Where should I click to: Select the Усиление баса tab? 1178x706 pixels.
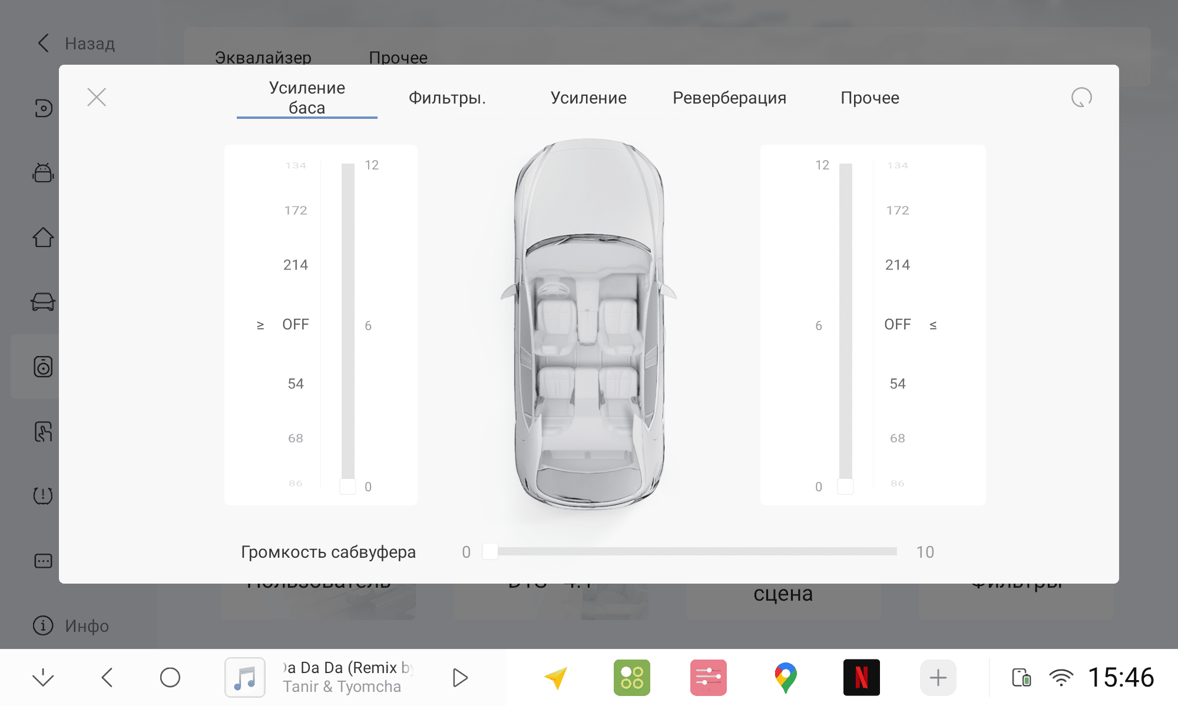click(x=307, y=98)
